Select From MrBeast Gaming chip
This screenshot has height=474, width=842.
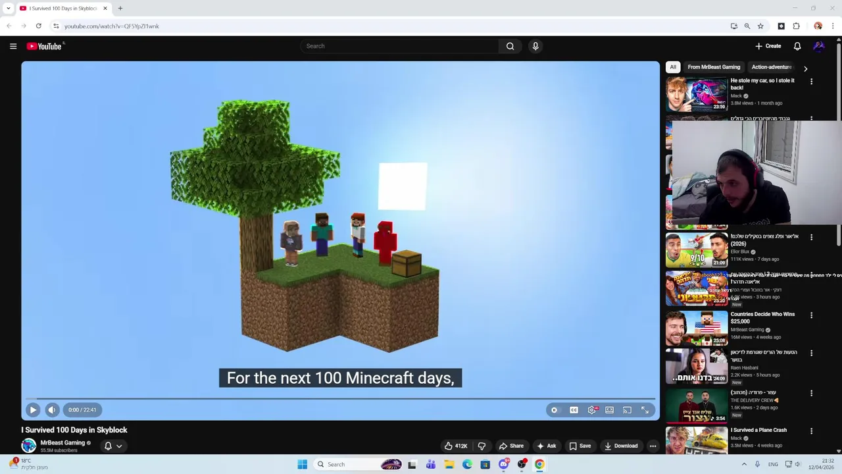(x=714, y=66)
